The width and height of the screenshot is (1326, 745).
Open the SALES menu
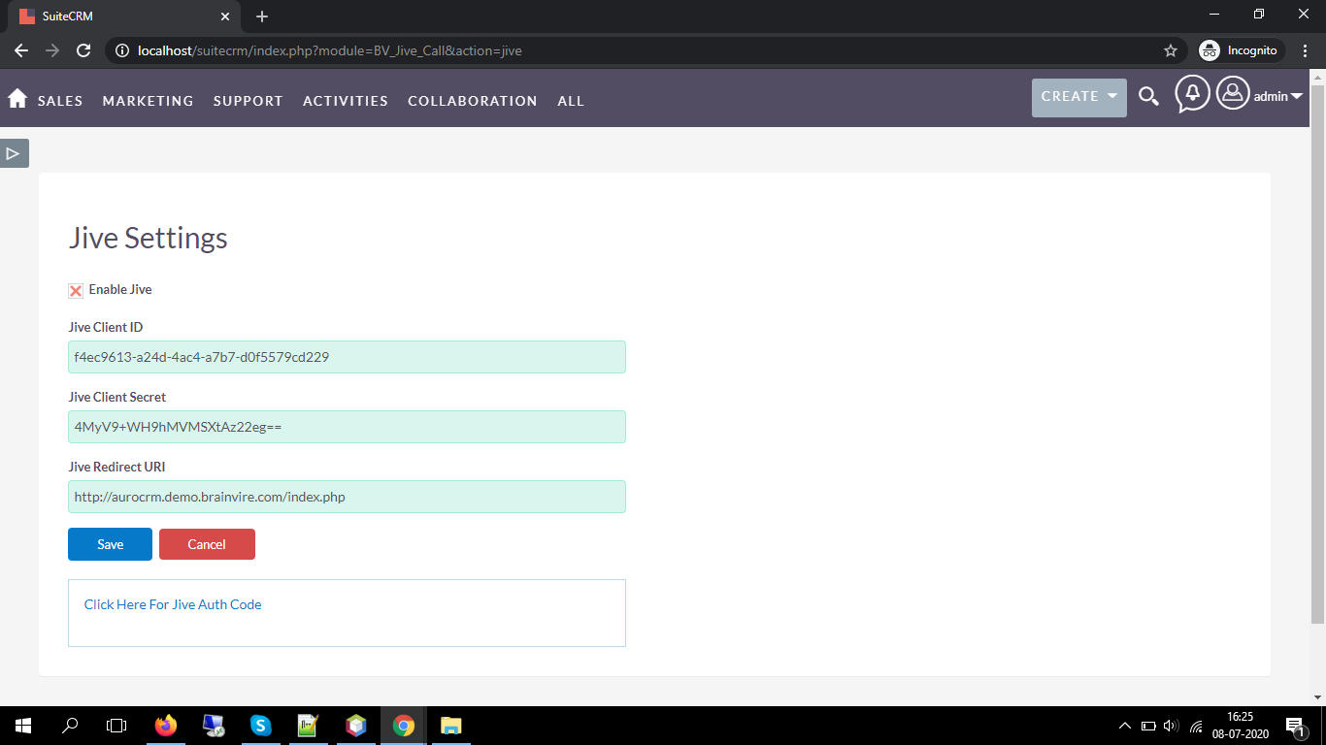pyautogui.click(x=60, y=101)
